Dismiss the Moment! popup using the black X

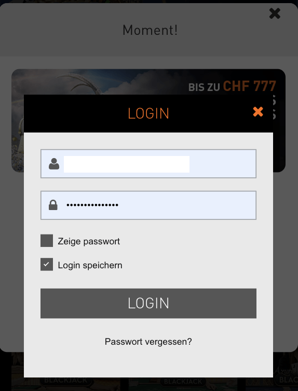pos(275,14)
